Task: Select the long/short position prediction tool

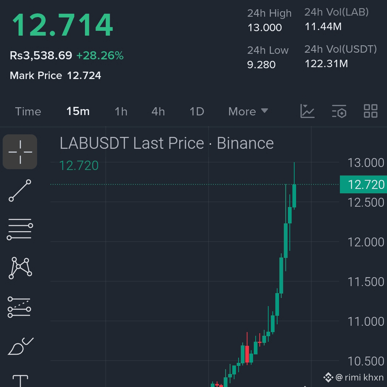Action: coord(20,307)
